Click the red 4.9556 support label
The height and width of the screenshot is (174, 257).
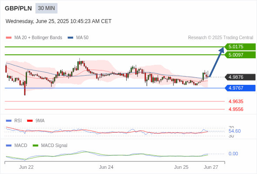[x=236, y=109]
